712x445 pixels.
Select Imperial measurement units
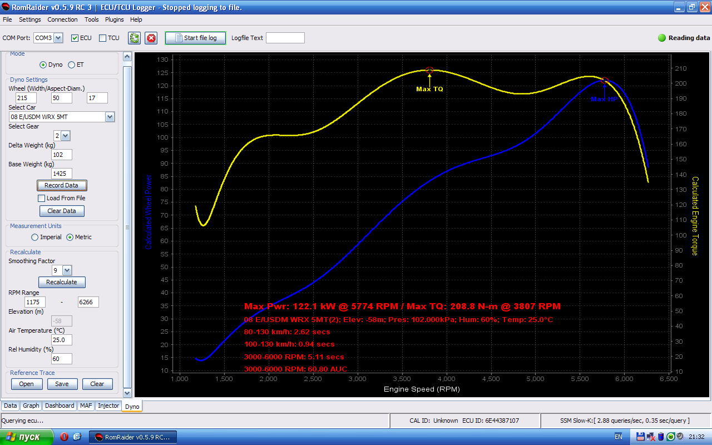point(34,237)
